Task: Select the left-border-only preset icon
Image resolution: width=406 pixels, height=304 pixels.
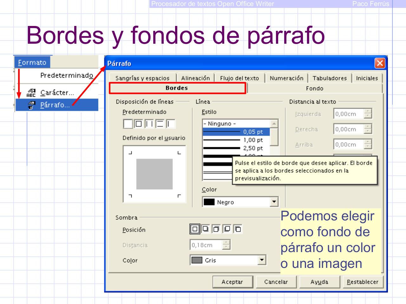Action: (171, 124)
